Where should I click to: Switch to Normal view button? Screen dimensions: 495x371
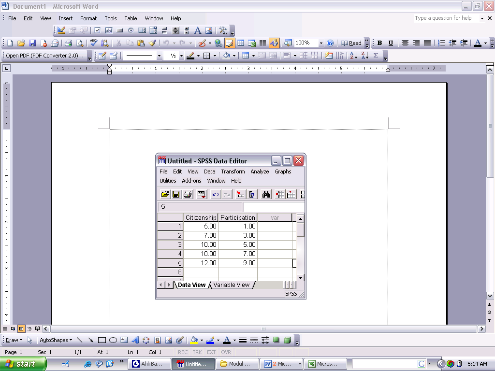[5, 328]
